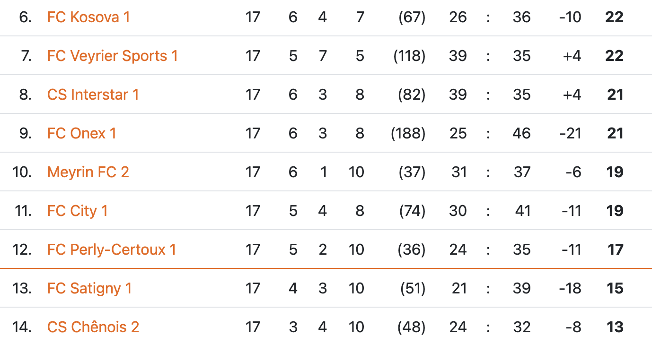Click the rank number 6. in the table
Screen dimensions: 652x344
tap(25, 17)
